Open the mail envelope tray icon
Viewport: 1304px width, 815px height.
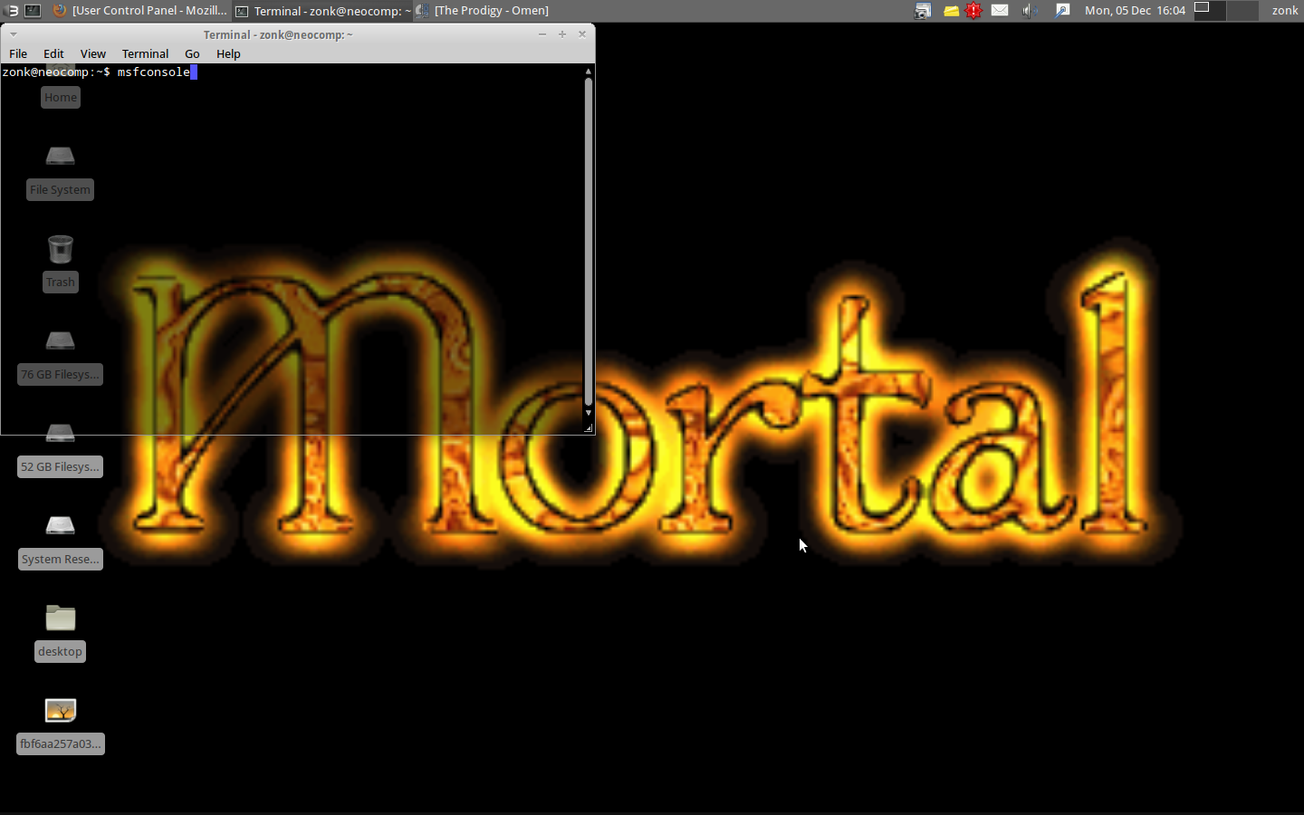pyautogui.click(x=1000, y=11)
